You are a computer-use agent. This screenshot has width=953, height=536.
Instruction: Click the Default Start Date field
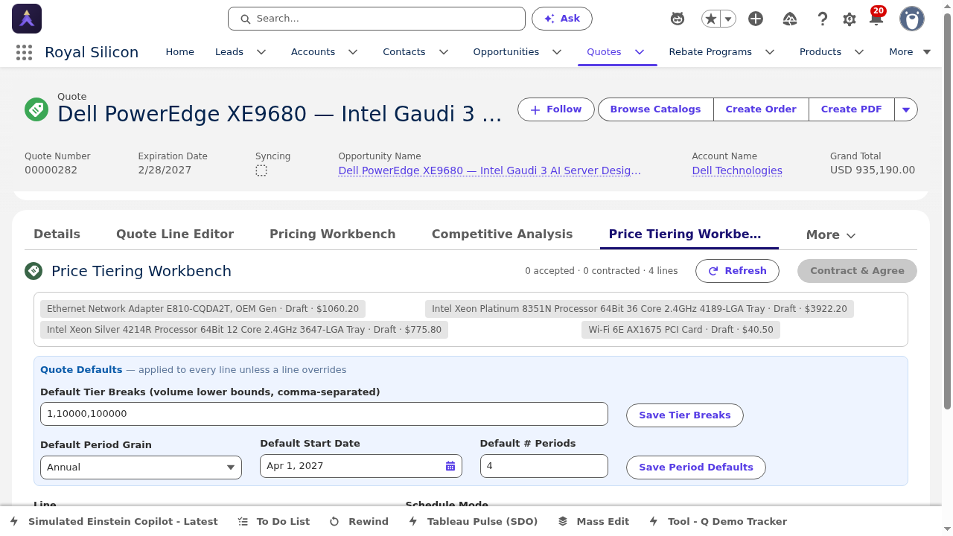tap(361, 466)
